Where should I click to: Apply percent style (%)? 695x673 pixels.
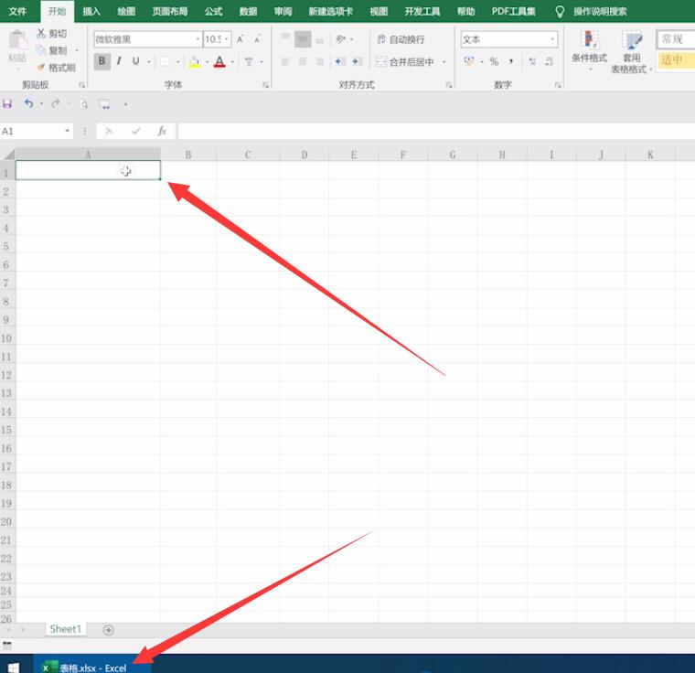point(494,61)
